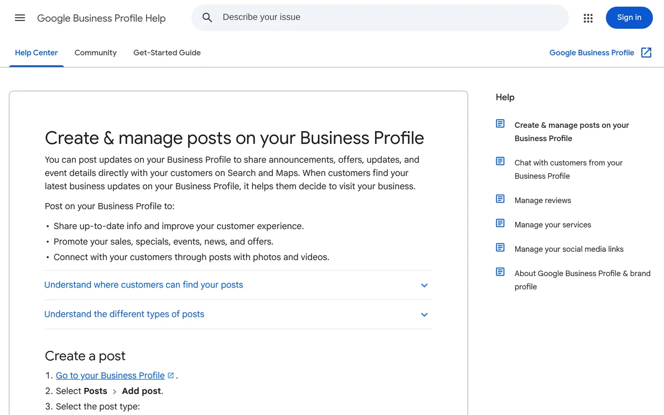Open Chat with customers from your Business Profile
Image resolution: width=664 pixels, height=415 pixels.
click(569, 169)
